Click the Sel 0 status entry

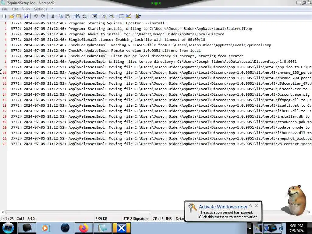coord(31,219)
